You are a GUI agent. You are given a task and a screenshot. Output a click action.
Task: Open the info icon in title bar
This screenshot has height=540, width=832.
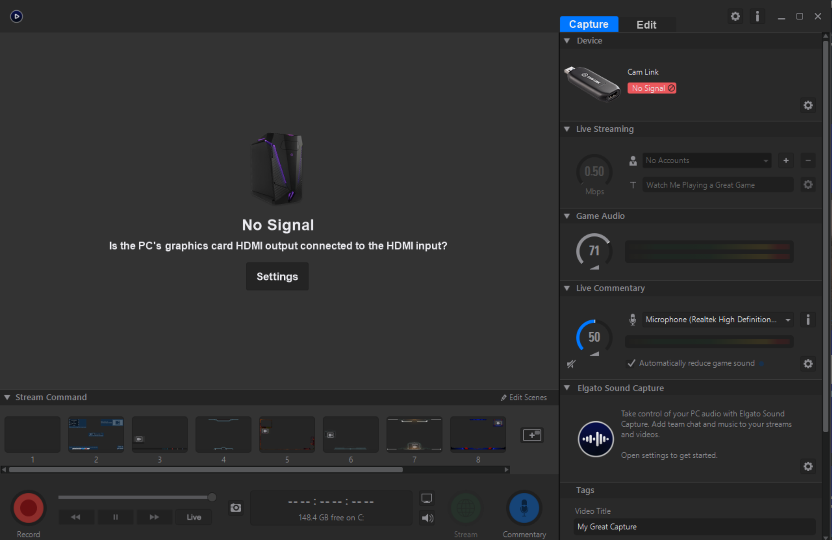[x=757, y=16]
